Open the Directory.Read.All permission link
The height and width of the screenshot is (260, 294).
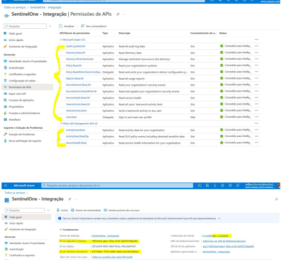[75, 52]
